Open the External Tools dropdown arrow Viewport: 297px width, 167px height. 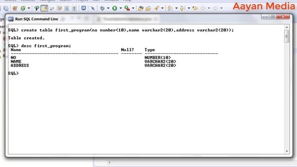click(x=133, y=8)
